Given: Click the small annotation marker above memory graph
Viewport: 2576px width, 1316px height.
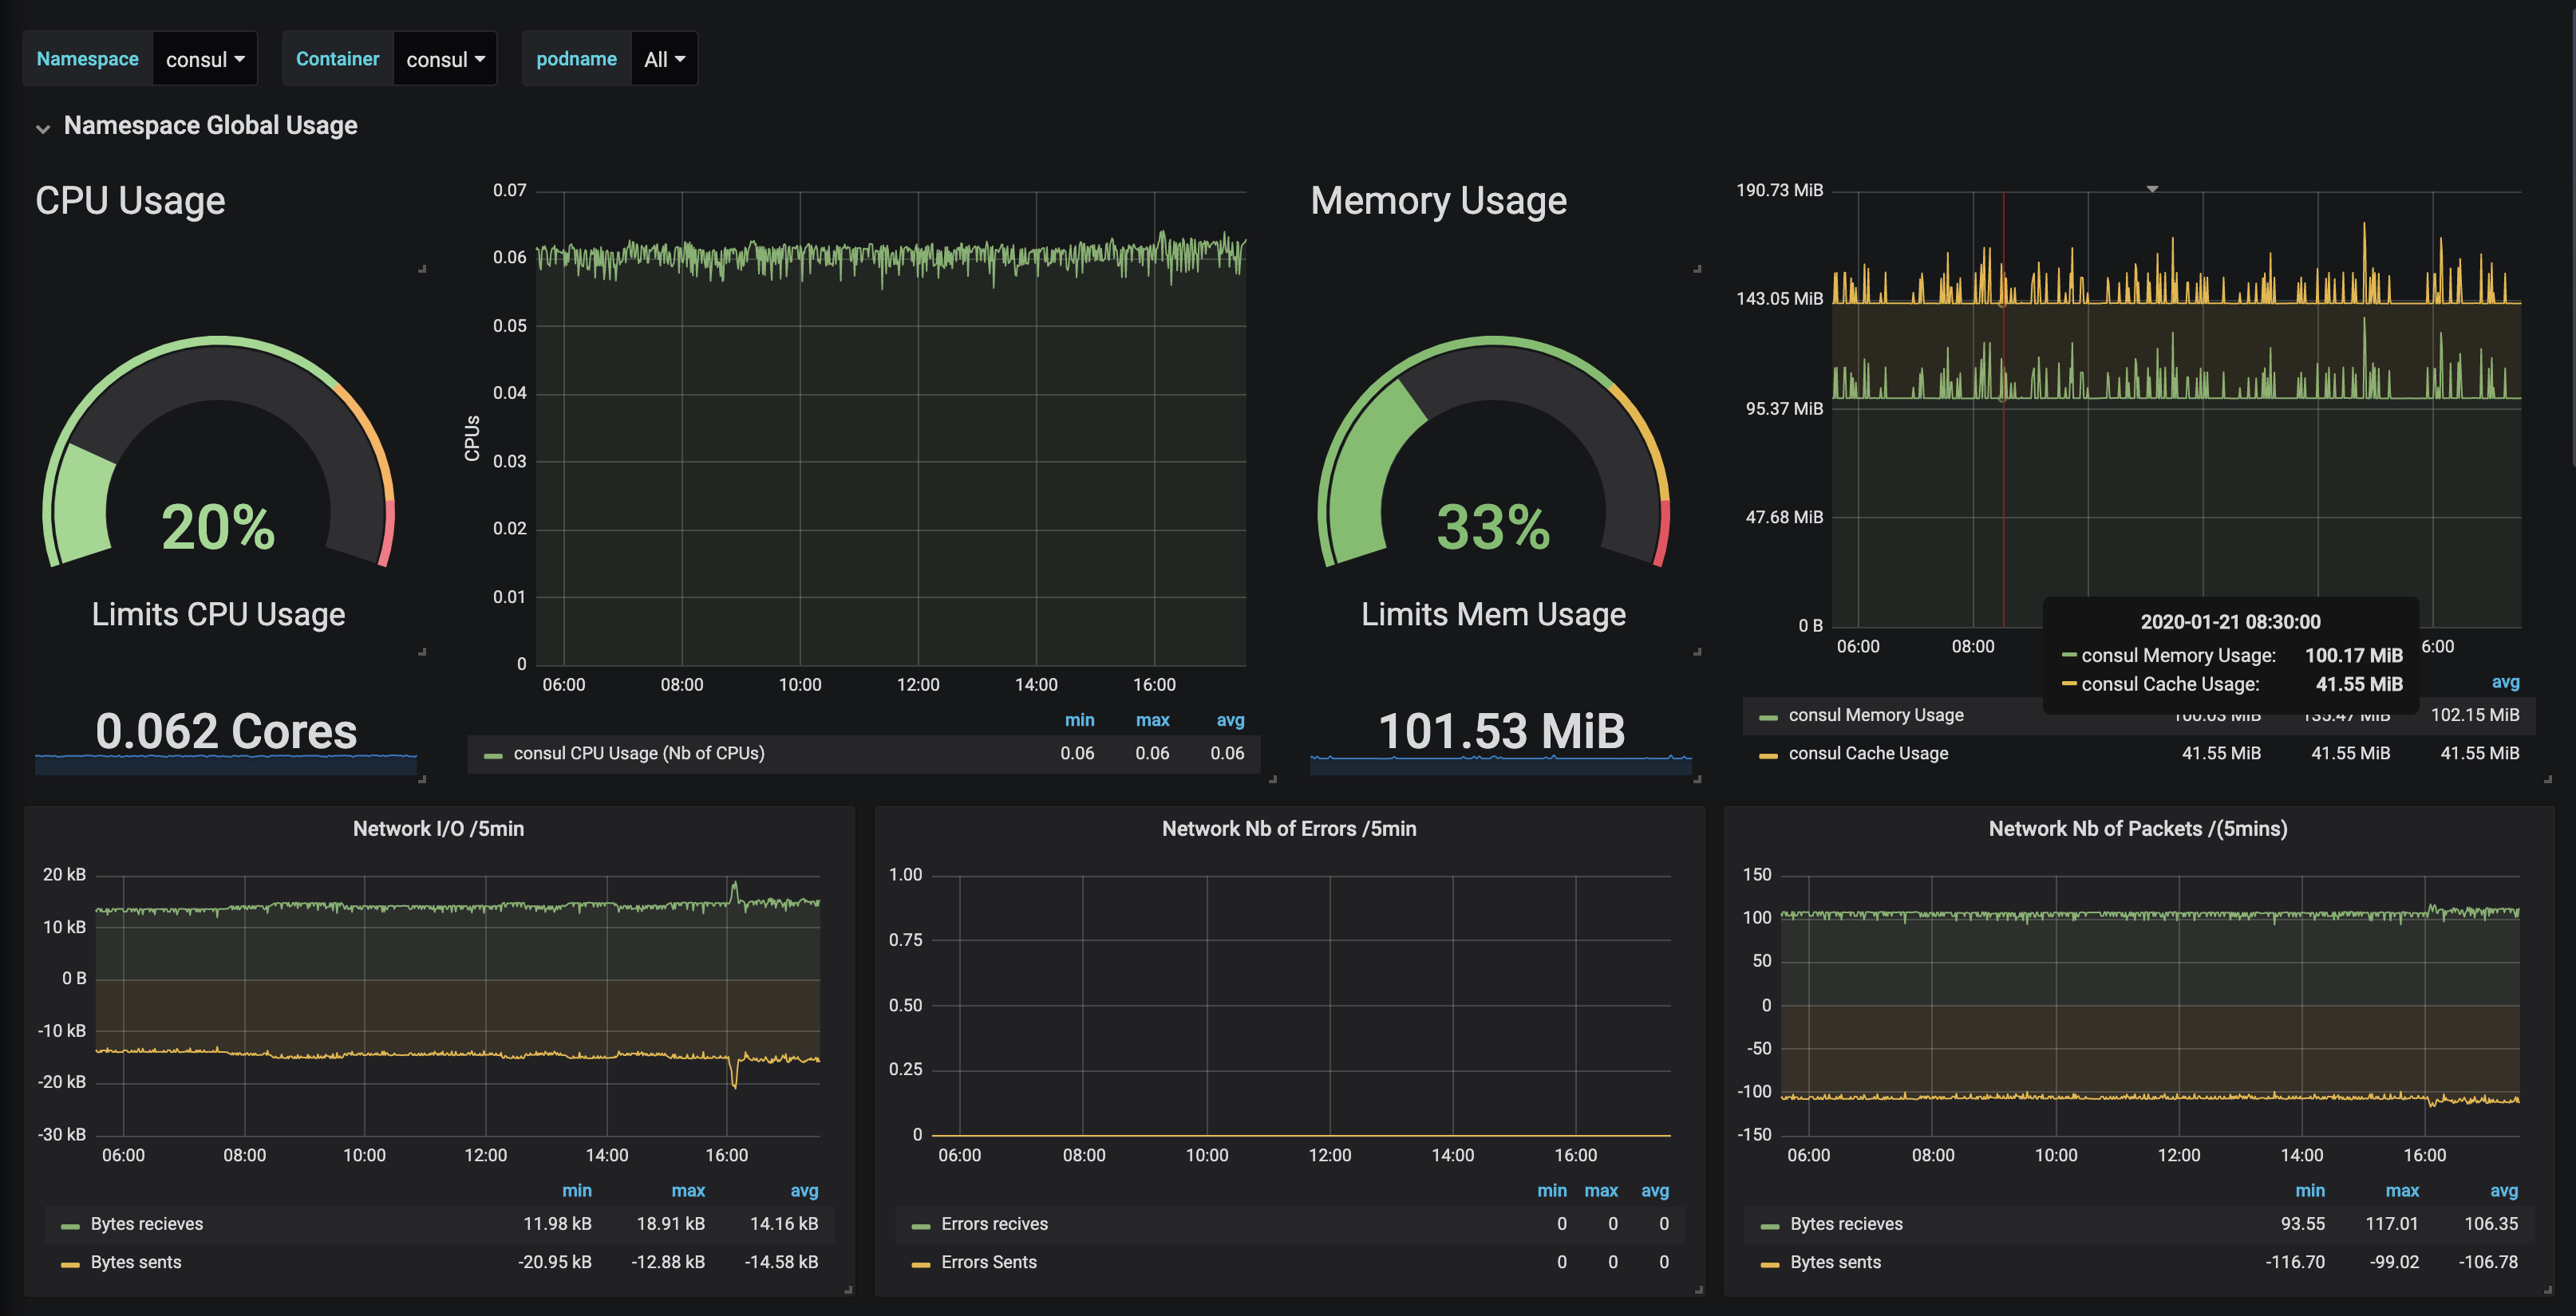Looking at the screenshot, I should click(x=2152, y=188).
